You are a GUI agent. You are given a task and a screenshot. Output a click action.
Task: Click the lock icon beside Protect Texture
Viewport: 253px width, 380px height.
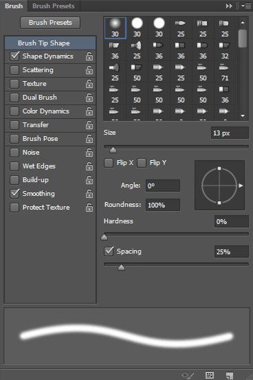click(89, 208)
